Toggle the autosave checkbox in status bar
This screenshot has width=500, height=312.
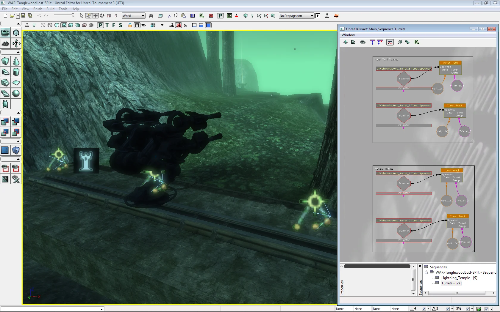tap(486, 309)
